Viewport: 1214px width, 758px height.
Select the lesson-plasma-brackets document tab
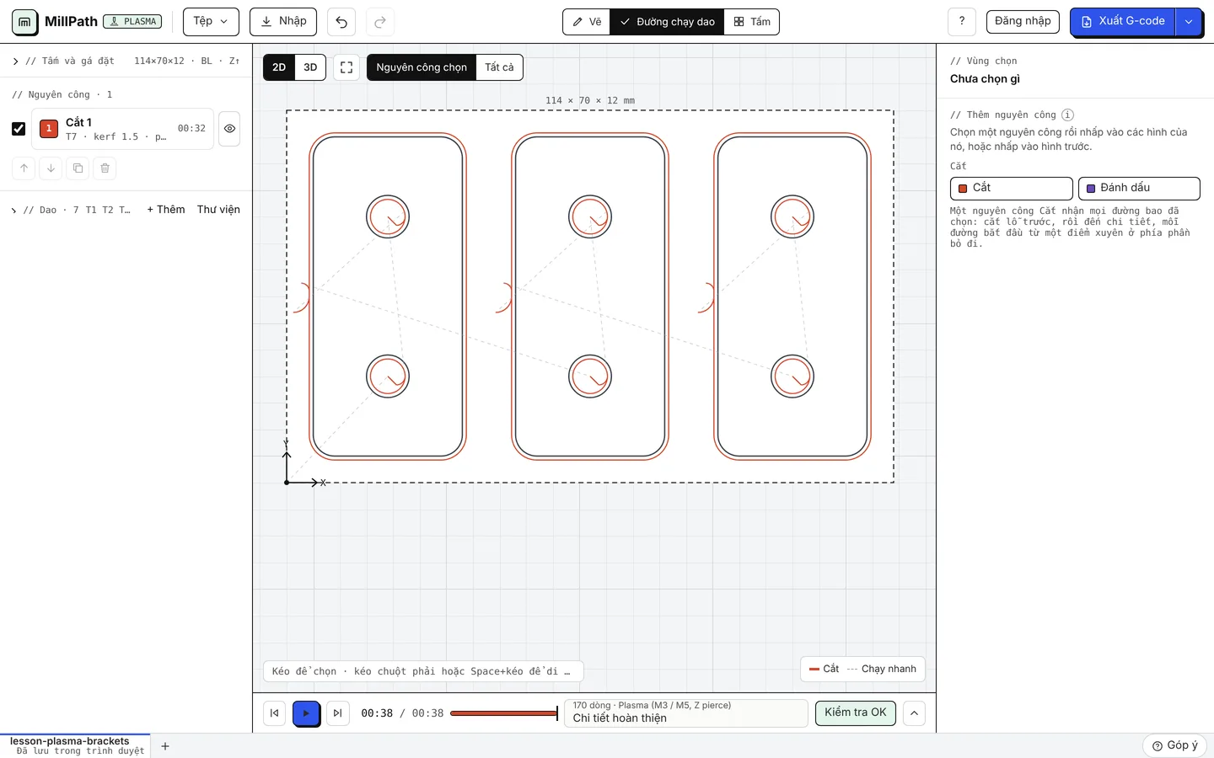pyautogui.click(x=76, y=745)
